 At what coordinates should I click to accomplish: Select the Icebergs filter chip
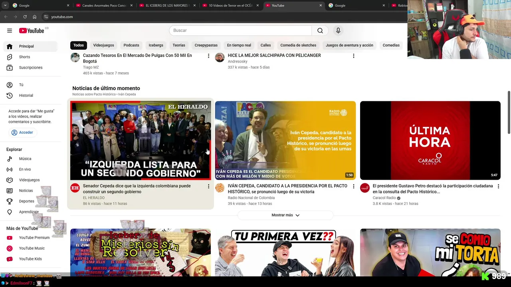(156, 45)
